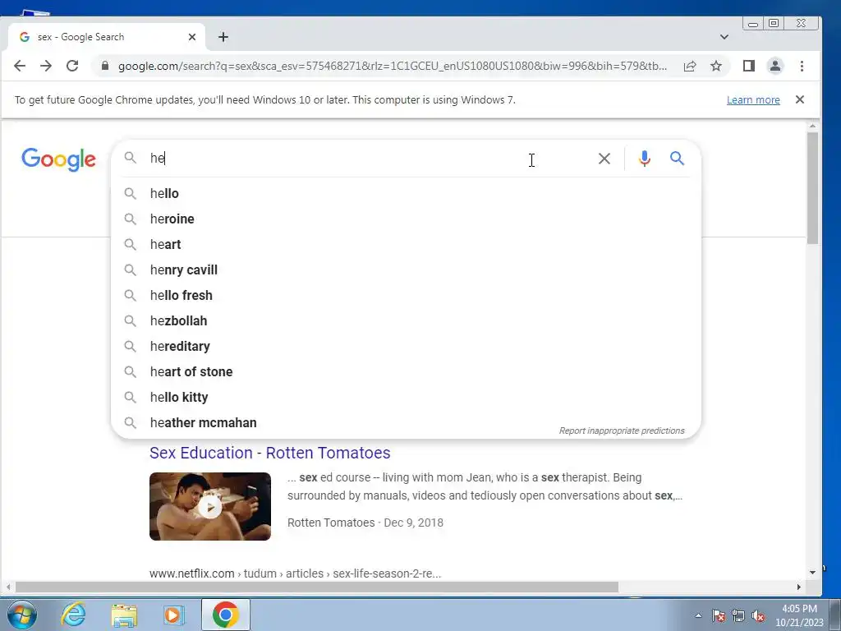
Task: Play the Rotten Tomatoes video thumbnail
Action: pos(210,506)
